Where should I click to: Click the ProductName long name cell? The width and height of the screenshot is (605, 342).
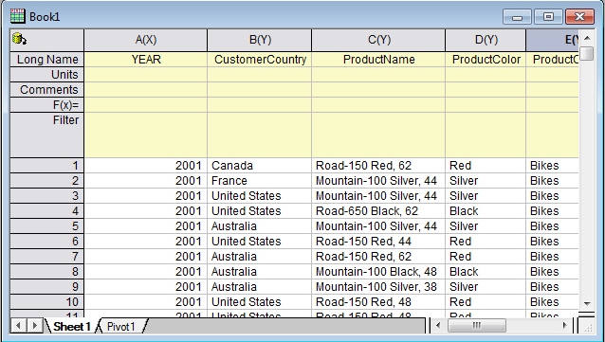[378, 60]
